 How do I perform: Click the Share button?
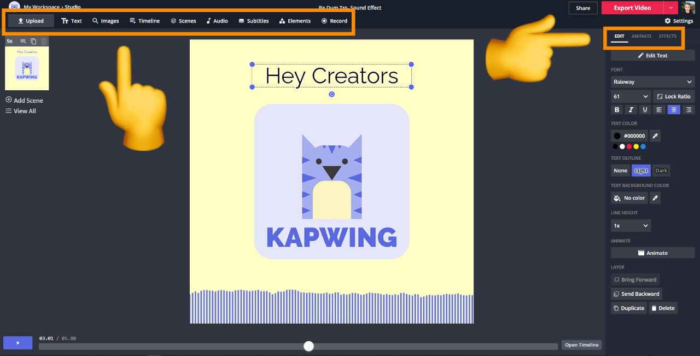[583, 8]
